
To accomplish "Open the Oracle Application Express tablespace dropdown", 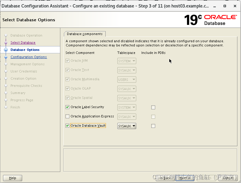I will (x=127, y=117).
